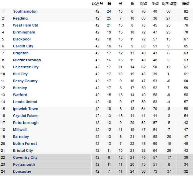Click on Cardiff City
This screenshot has height=176, width=193.
(23, 46)
